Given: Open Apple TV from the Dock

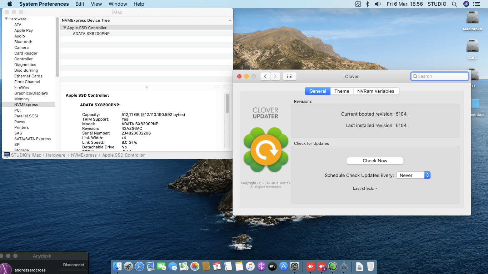Looking at the screenshot, I should click(x=272, y=266).
